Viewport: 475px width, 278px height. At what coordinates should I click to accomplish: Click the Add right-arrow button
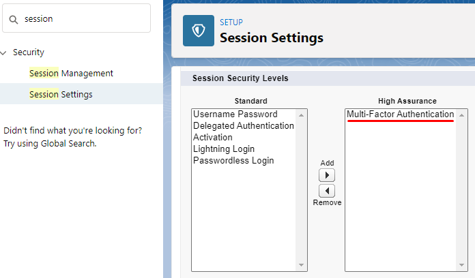[327, 176]
